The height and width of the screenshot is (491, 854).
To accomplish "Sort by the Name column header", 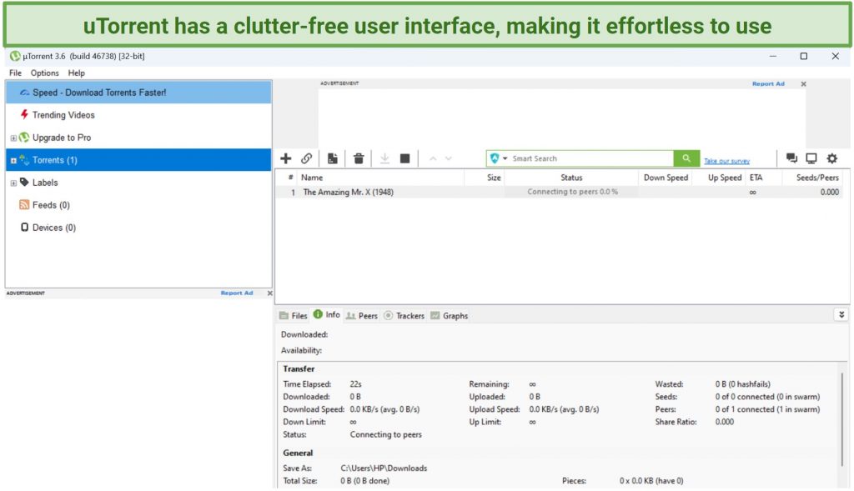I will (x=380, y=178).
